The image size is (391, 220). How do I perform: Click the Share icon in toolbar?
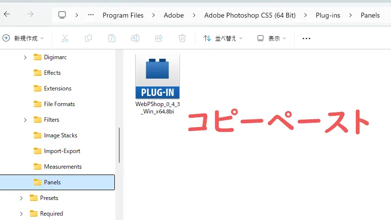[x=158, y=38]
